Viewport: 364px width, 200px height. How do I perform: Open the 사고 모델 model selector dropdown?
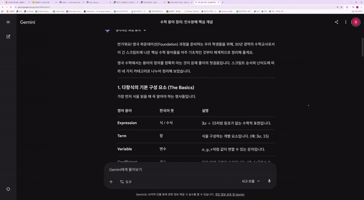click(251, 181)
